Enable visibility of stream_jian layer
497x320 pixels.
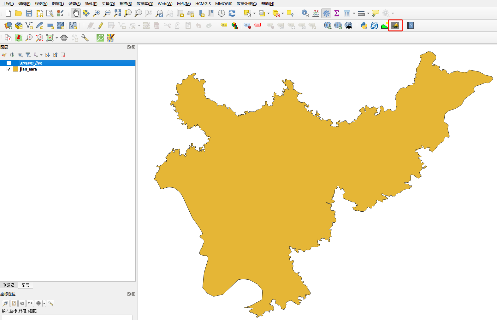coord(9,63)
